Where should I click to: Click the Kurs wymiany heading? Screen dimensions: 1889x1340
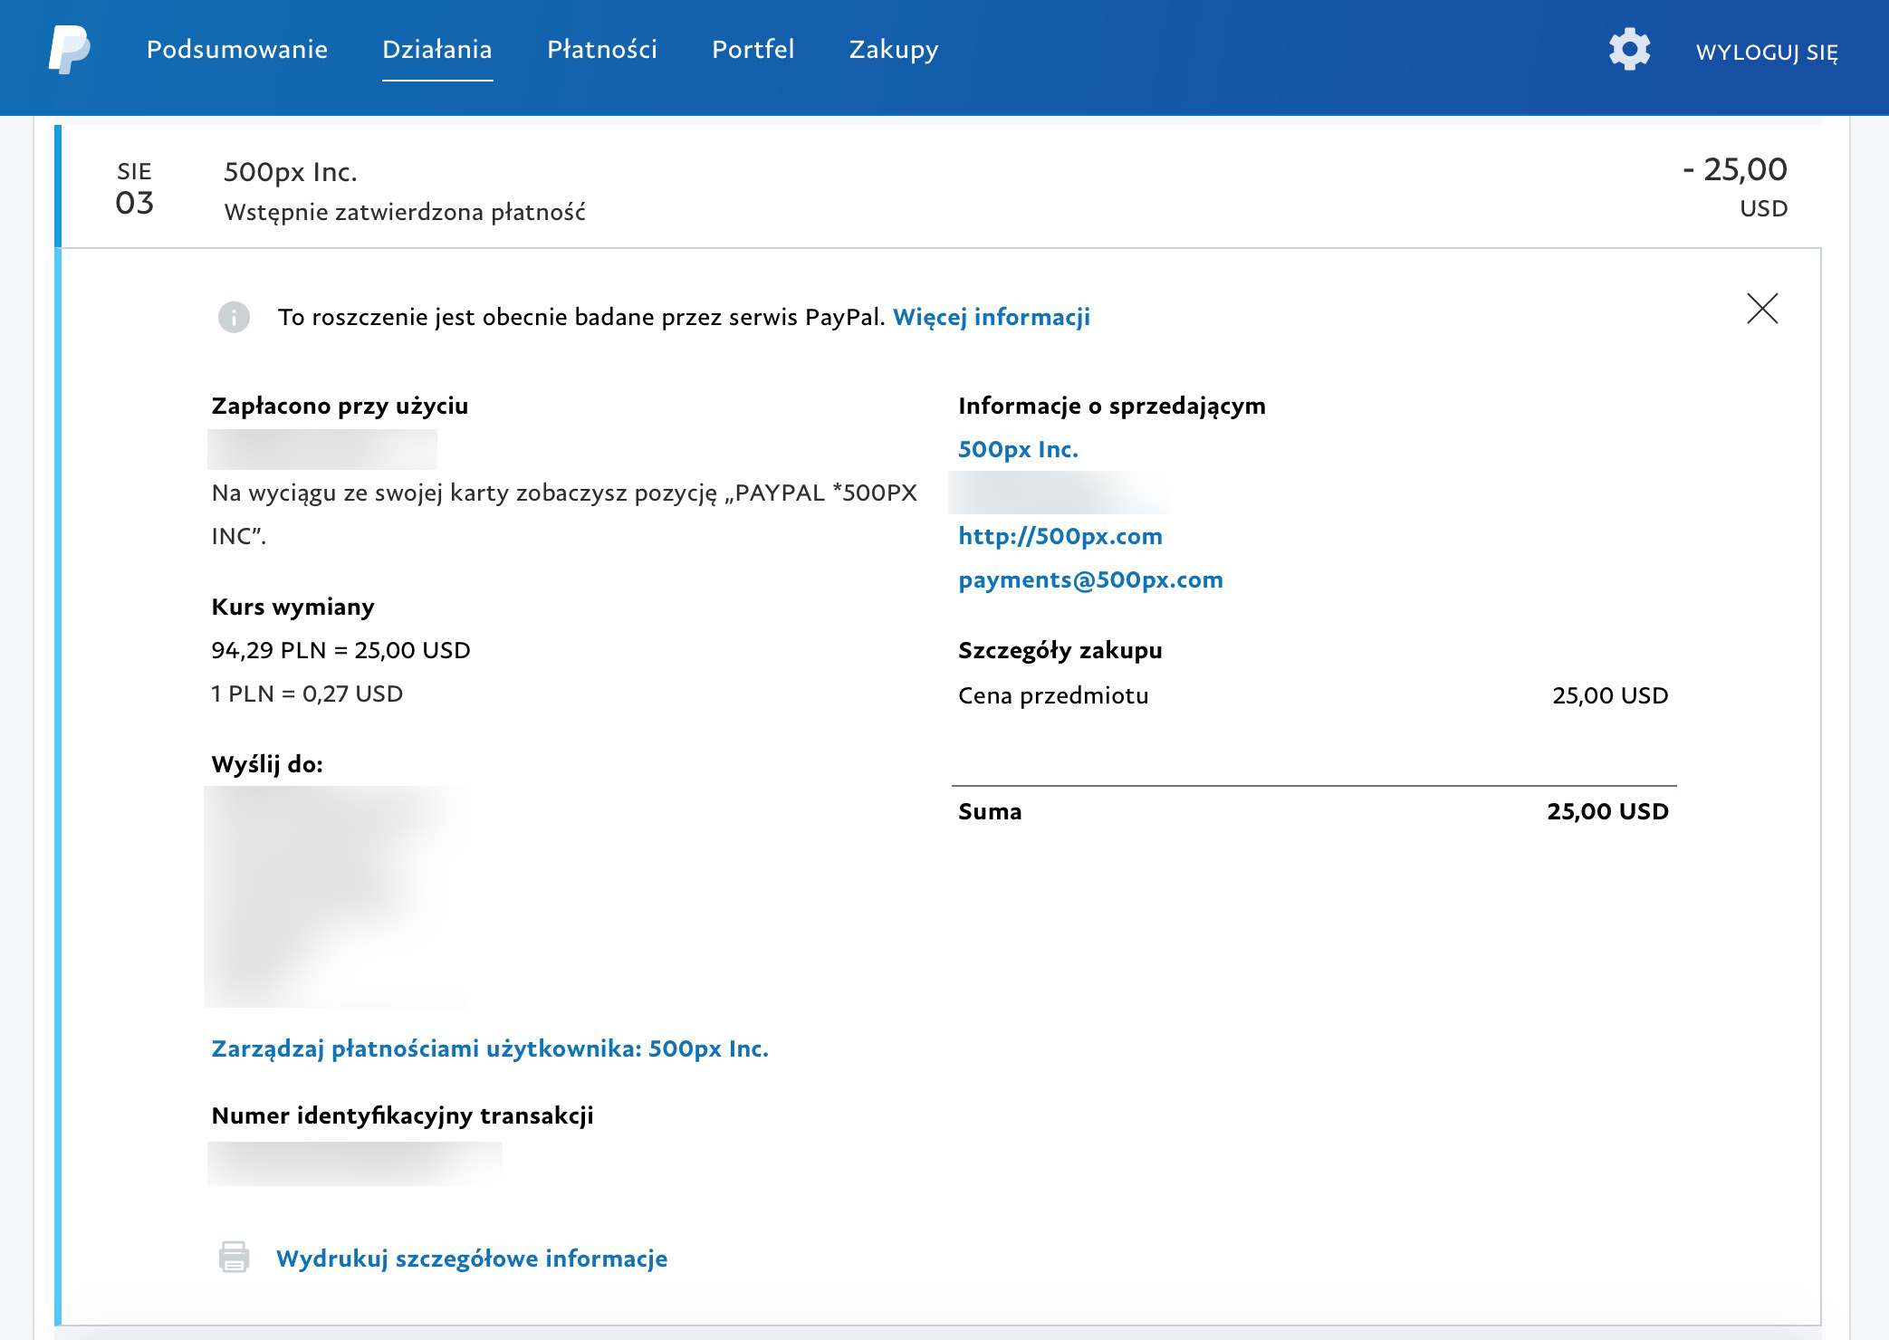coord(292,608)
